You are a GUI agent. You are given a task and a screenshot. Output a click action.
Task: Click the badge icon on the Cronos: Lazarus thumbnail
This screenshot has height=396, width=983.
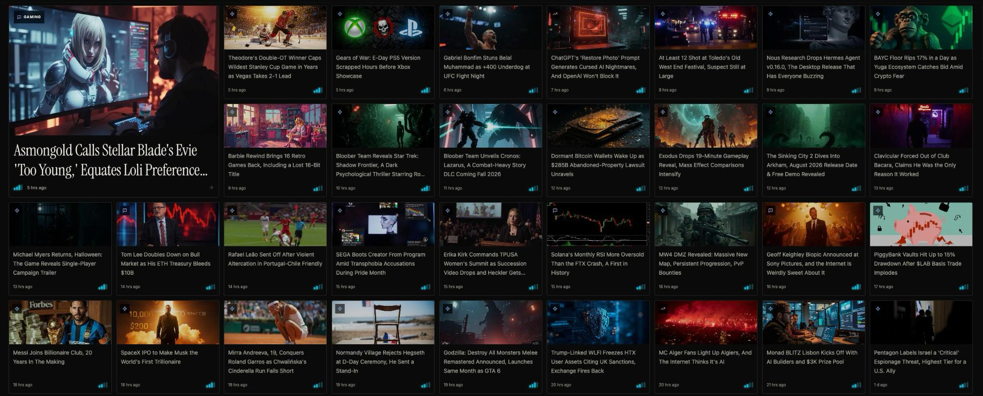click(x=448, y=112)
